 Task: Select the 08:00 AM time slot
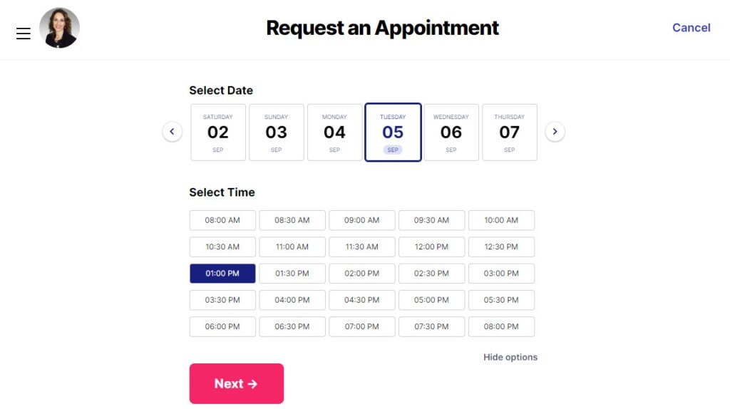[222, 220]
